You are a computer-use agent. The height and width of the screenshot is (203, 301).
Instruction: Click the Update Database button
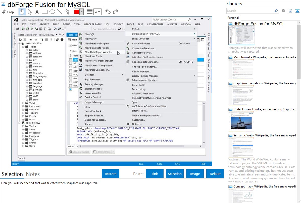79,152
